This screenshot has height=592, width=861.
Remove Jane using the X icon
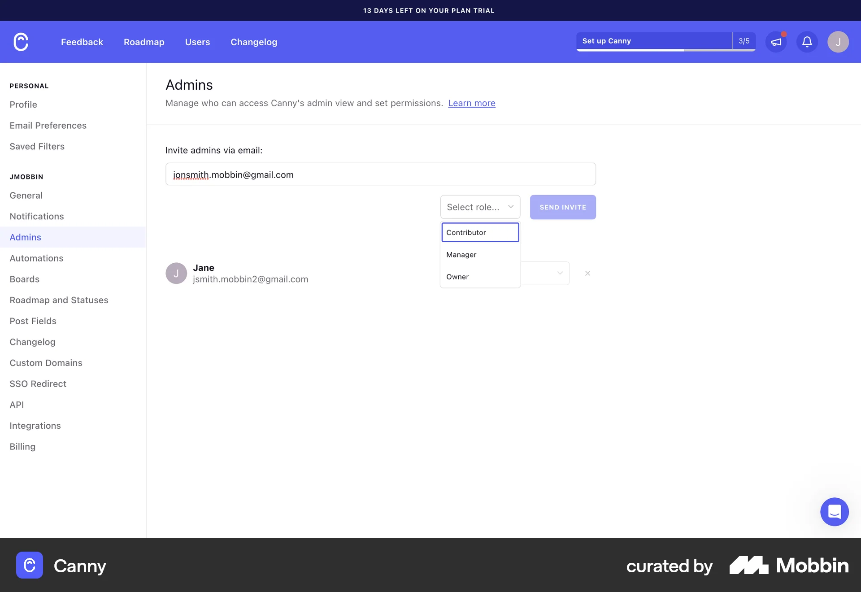(587, 273)
